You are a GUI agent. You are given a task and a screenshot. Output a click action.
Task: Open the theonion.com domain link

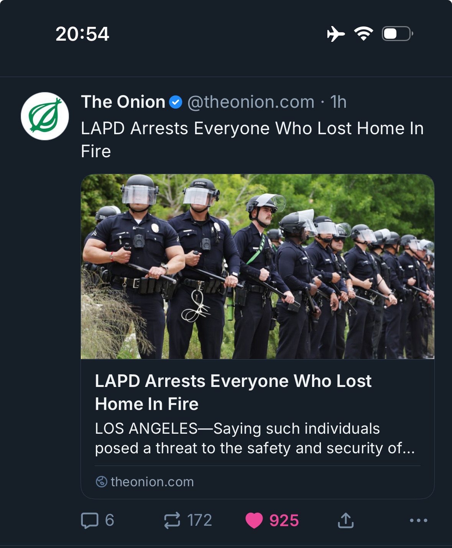click(x=152, y=482)
